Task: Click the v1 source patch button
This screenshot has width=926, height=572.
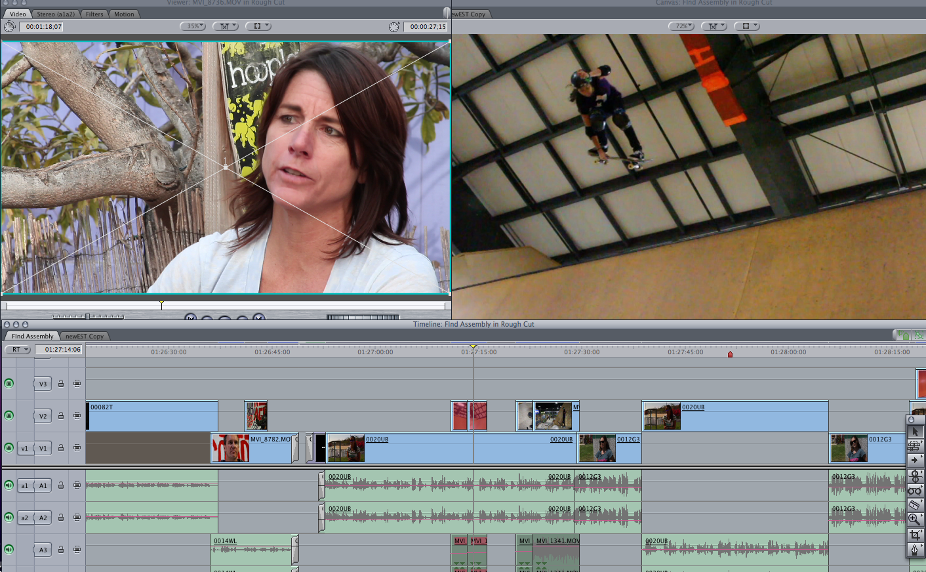Action: (24, 449)
